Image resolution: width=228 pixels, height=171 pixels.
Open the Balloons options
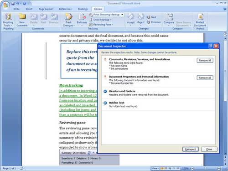pos(82,20)
